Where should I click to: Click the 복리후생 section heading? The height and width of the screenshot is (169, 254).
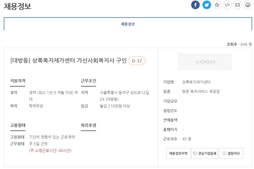pos(89,125)
